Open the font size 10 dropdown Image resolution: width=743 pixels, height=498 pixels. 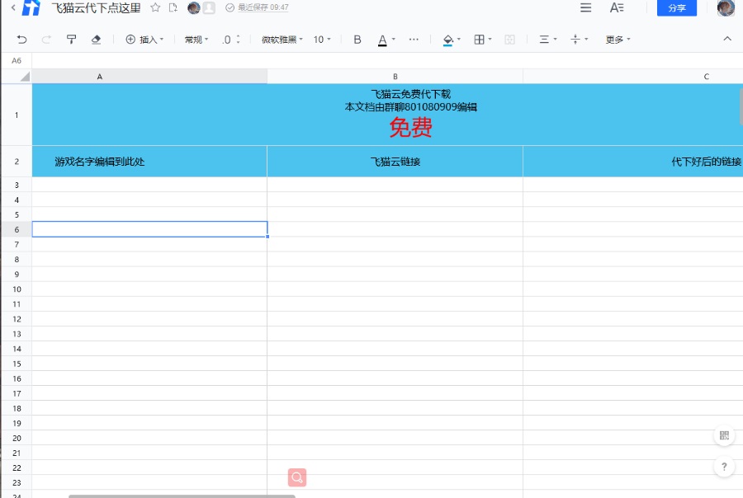(x=322, y=40)
